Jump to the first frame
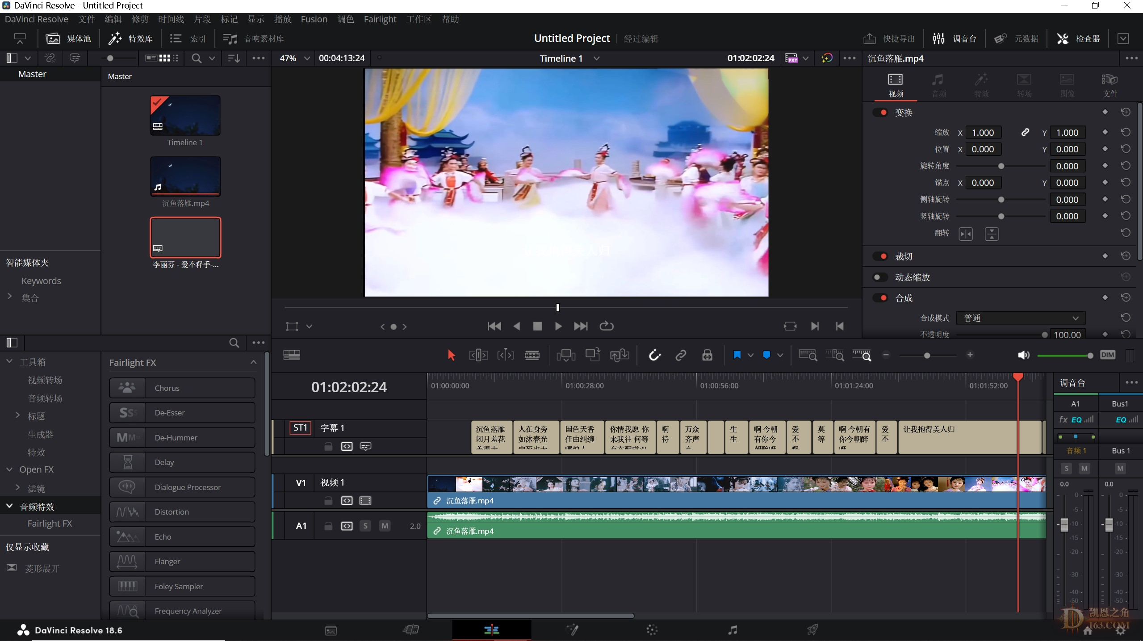Image resolution: width=1143 pixels, height=641 pixels. tap(494, 327)
